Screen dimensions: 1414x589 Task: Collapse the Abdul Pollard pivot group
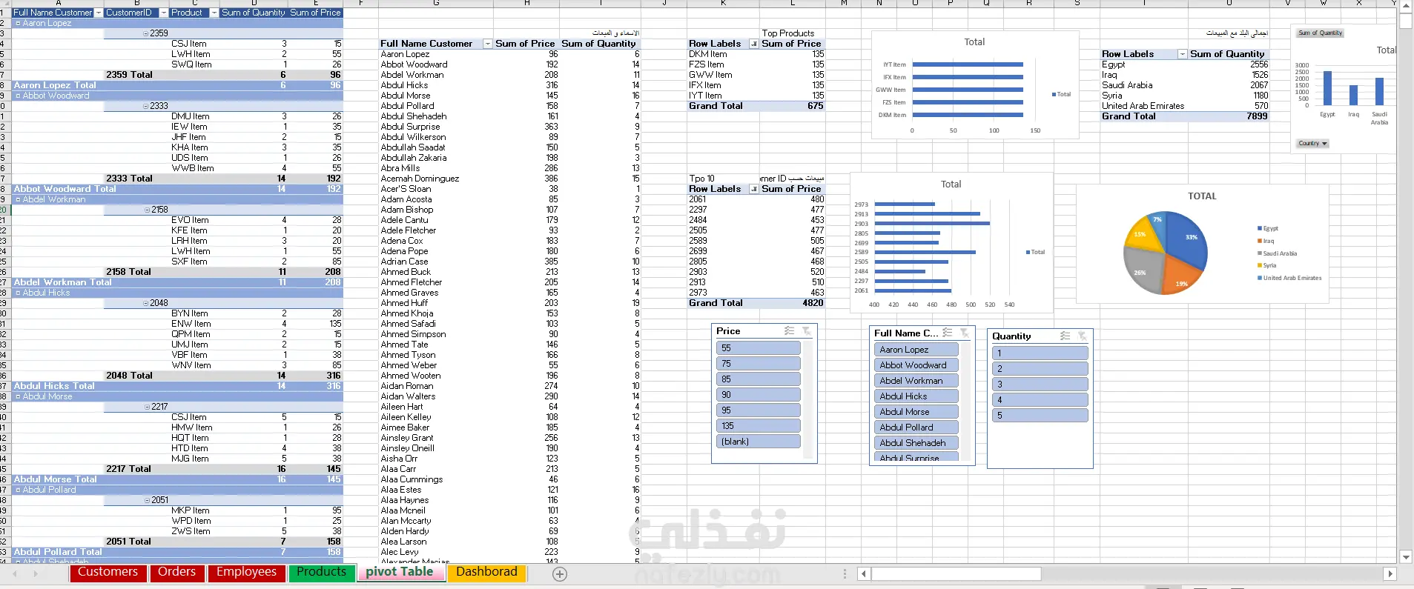(18, 490)
